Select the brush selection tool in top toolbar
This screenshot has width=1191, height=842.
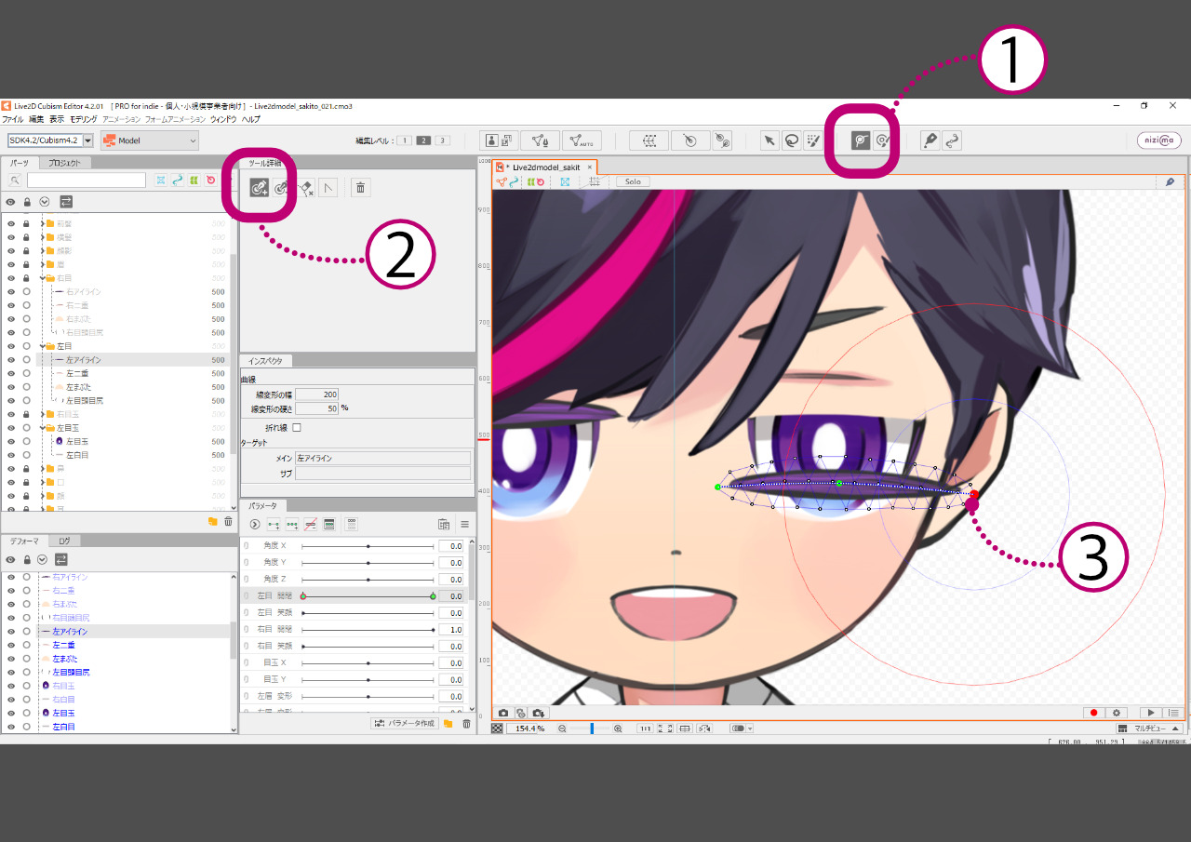click(813, 140)
